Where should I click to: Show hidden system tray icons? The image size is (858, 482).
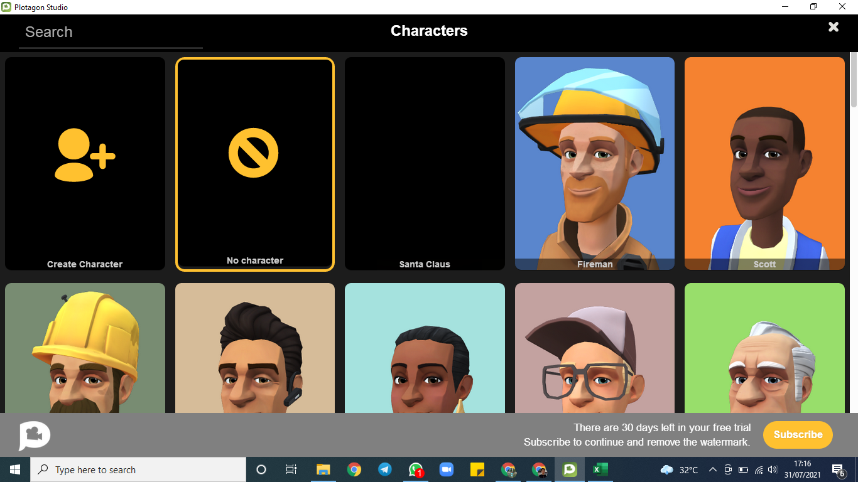pos(713,469)
